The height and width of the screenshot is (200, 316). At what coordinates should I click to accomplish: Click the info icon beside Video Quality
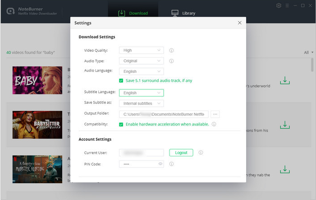[171, 50]
